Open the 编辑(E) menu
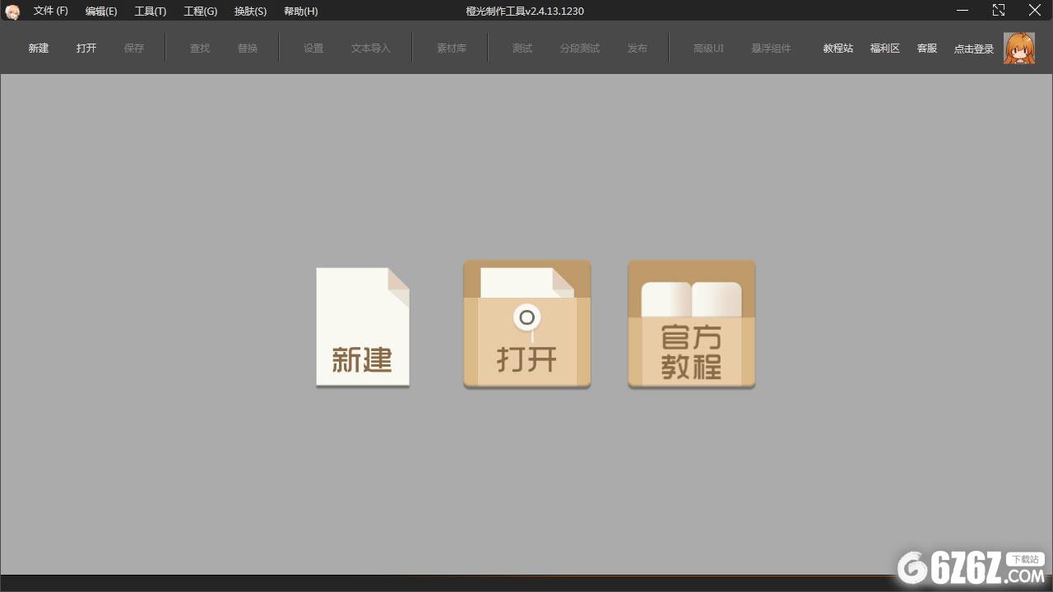Screen dimensions: 1053x592 [101, 12]
